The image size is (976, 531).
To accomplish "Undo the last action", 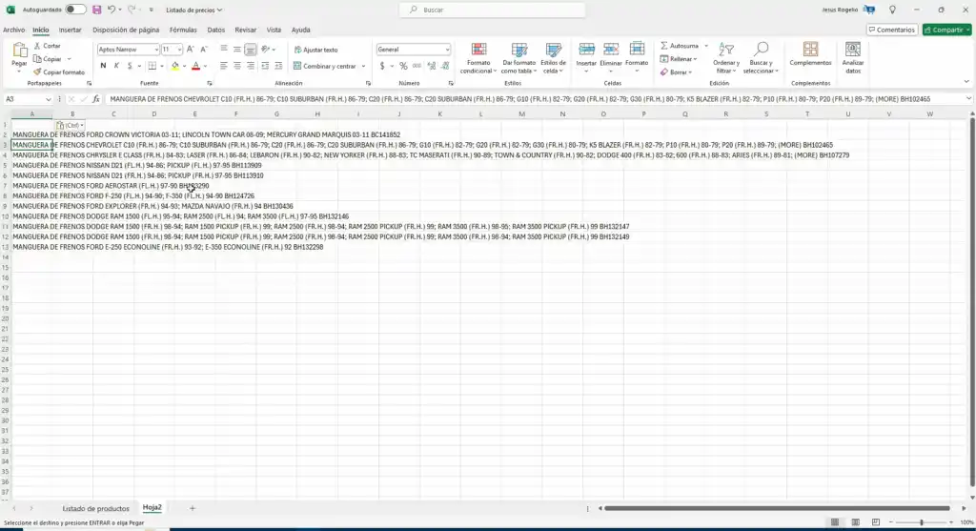I will click(112, 10).
